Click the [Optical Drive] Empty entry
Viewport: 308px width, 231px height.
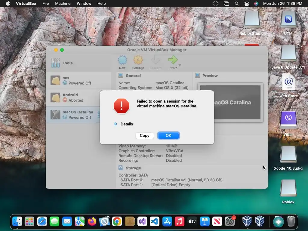[x=171, y=185]
